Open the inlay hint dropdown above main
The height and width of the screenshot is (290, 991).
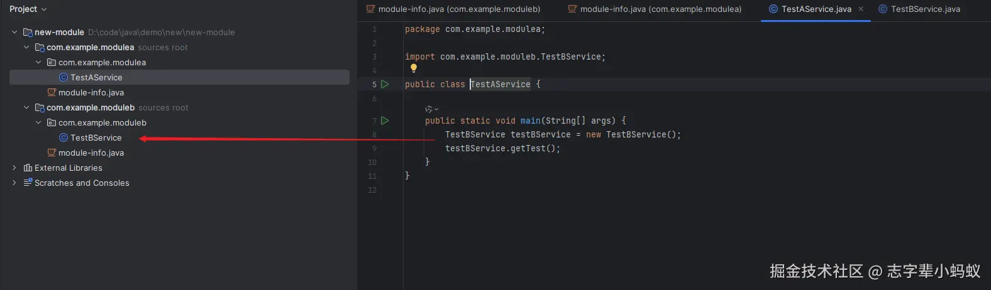click(x=431, y=109)
